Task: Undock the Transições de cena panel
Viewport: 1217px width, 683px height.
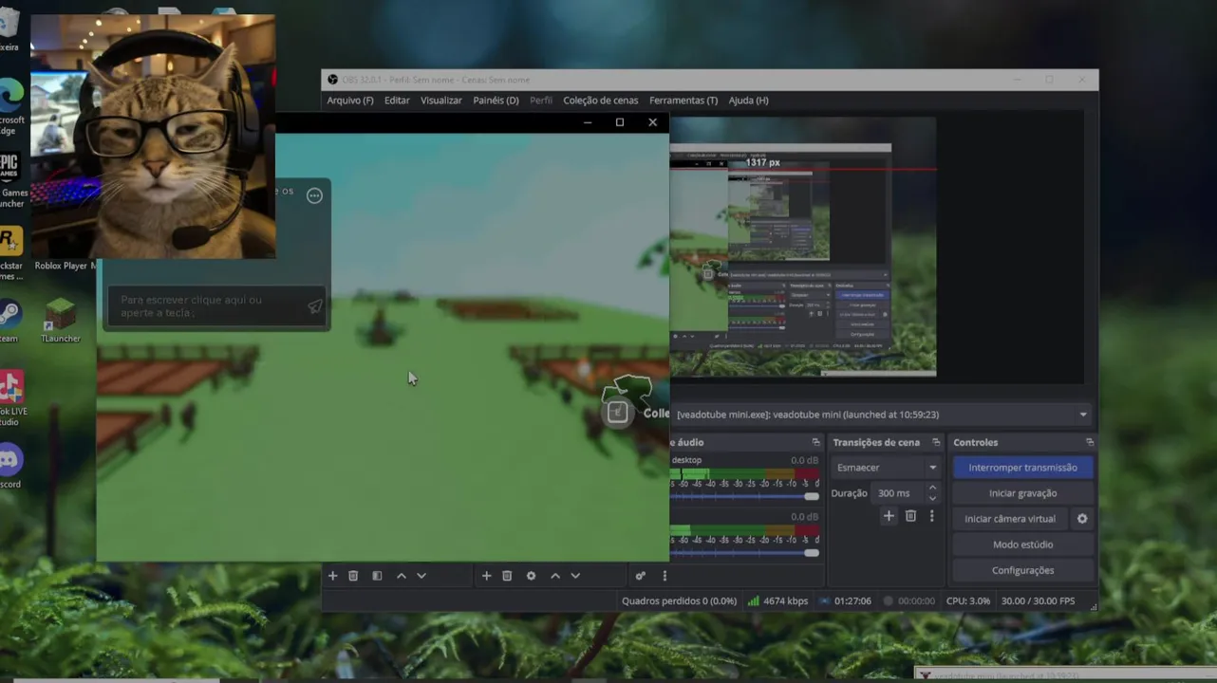Action: 936,442
